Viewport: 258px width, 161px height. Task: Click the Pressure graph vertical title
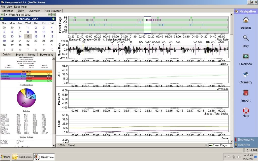[x=59, y=99]
